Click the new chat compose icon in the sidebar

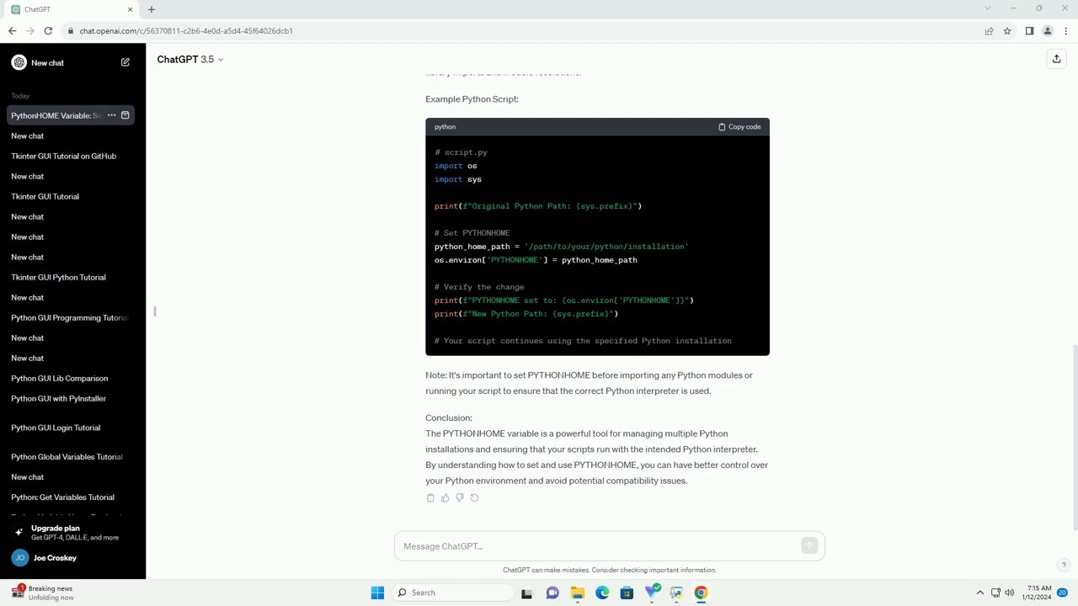[x=125, y=62]
